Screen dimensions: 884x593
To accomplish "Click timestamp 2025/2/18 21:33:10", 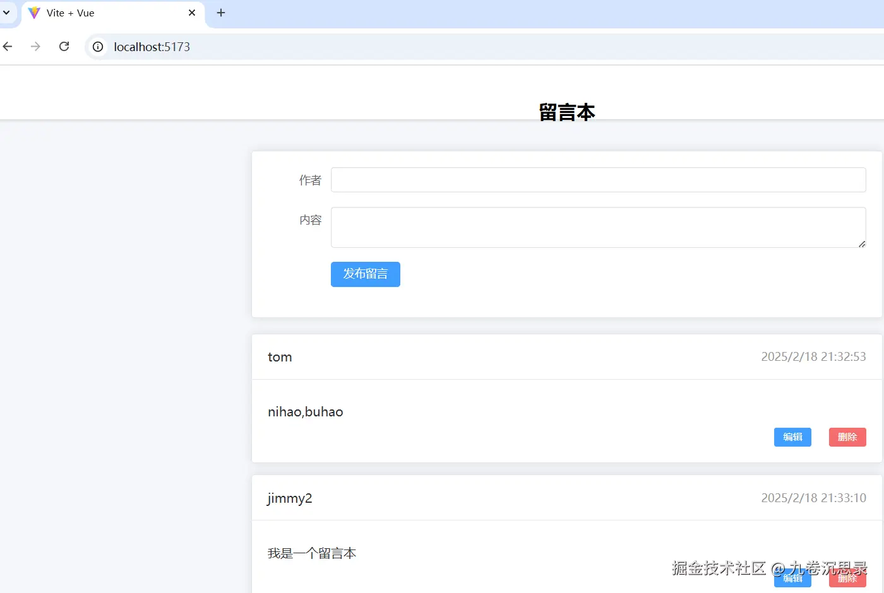I will pos(813,498).
